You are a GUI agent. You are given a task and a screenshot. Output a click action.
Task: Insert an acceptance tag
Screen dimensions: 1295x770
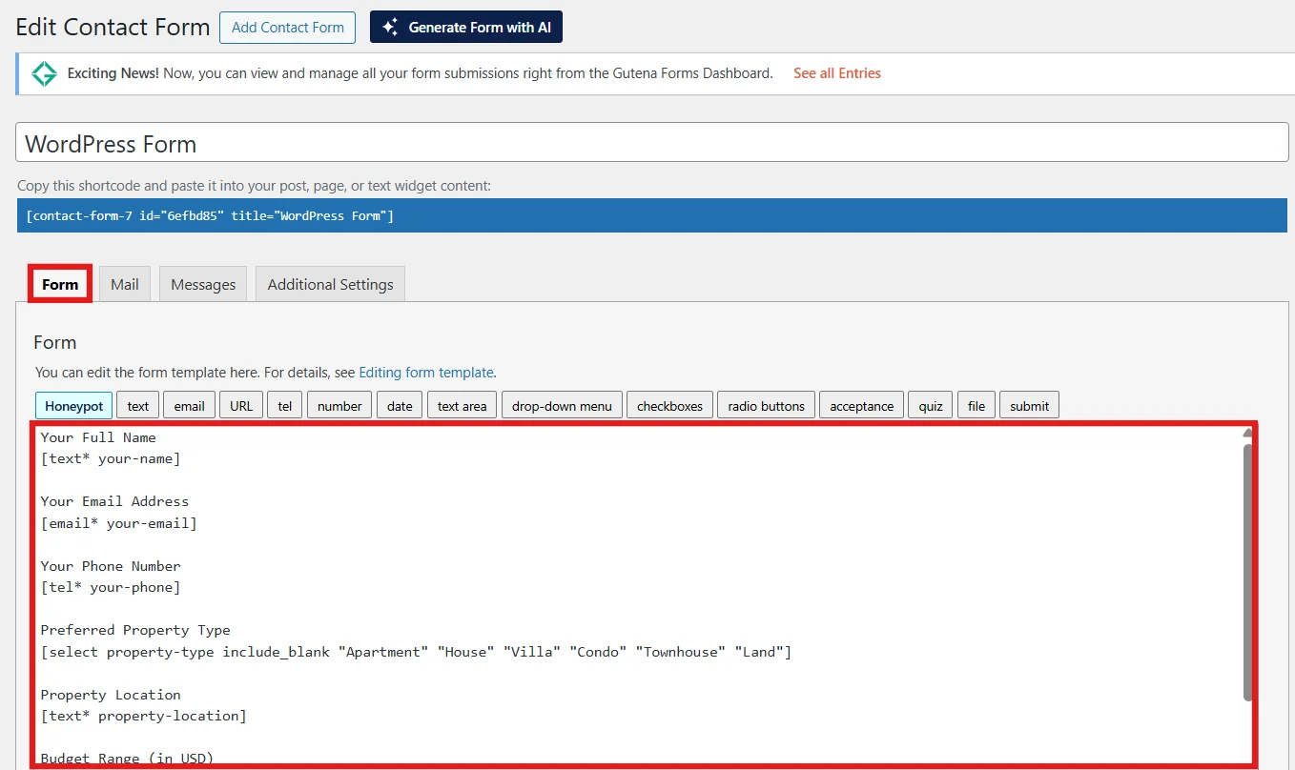[x=861, y=406]
